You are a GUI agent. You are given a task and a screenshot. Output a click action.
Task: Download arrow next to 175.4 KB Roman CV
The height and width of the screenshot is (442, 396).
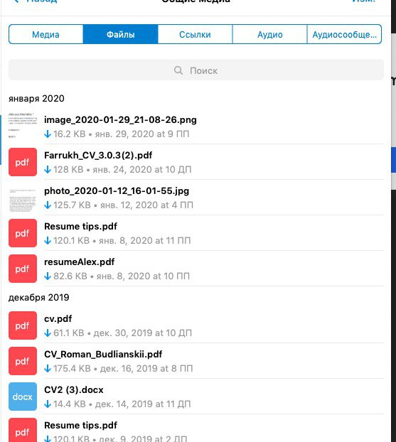click(x=48, y=369)
